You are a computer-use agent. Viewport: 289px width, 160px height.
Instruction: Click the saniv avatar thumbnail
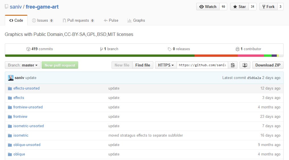(x=11, y=78)
